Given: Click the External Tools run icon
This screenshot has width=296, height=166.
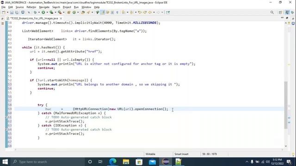Looking at the screenshot, I should pyautogui.click(x=60, y=12).
